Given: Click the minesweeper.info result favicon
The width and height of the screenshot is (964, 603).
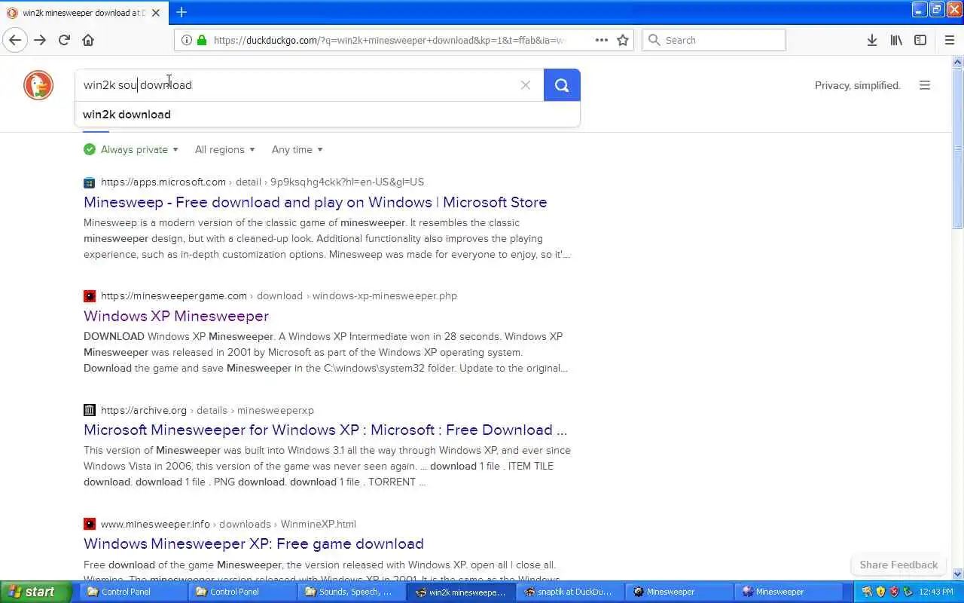Looking at the screenshot, I should (90, 524).
